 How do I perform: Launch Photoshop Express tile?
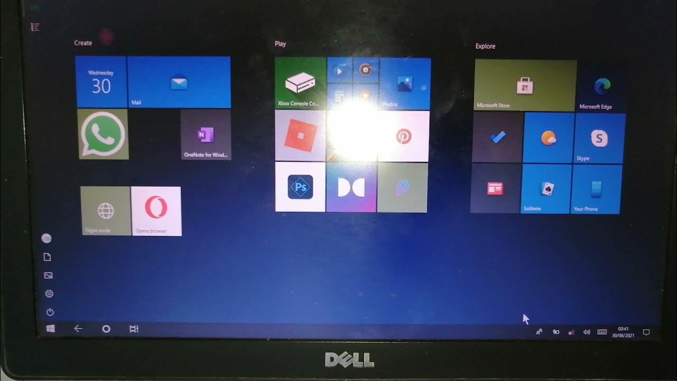point(300,187)
